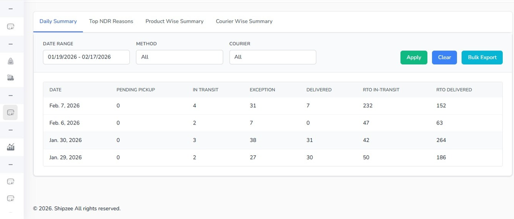Select the highlighted card icon in sidebar
This screenshot has width=514, height=219.
(x=11, y=113)
